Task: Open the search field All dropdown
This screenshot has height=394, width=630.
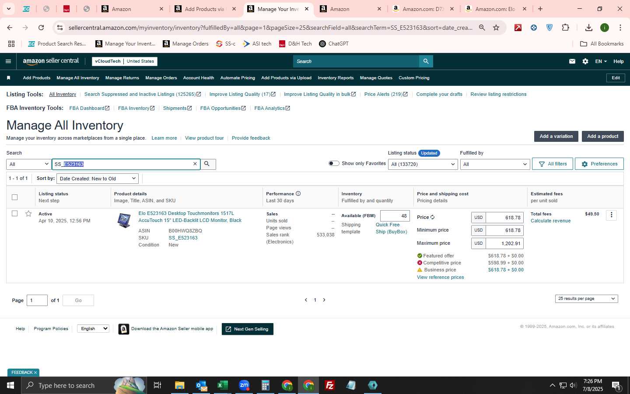Action: [x=29, y=164]
